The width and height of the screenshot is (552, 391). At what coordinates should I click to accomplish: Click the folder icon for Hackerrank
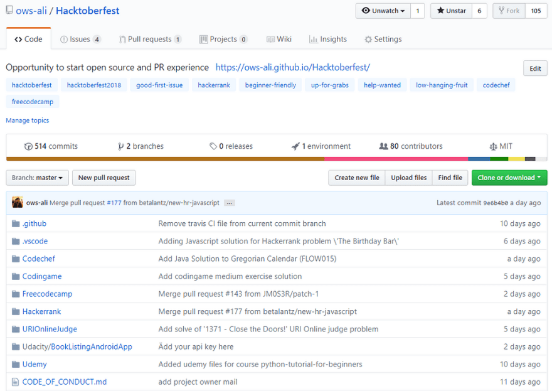click(16, 312)
